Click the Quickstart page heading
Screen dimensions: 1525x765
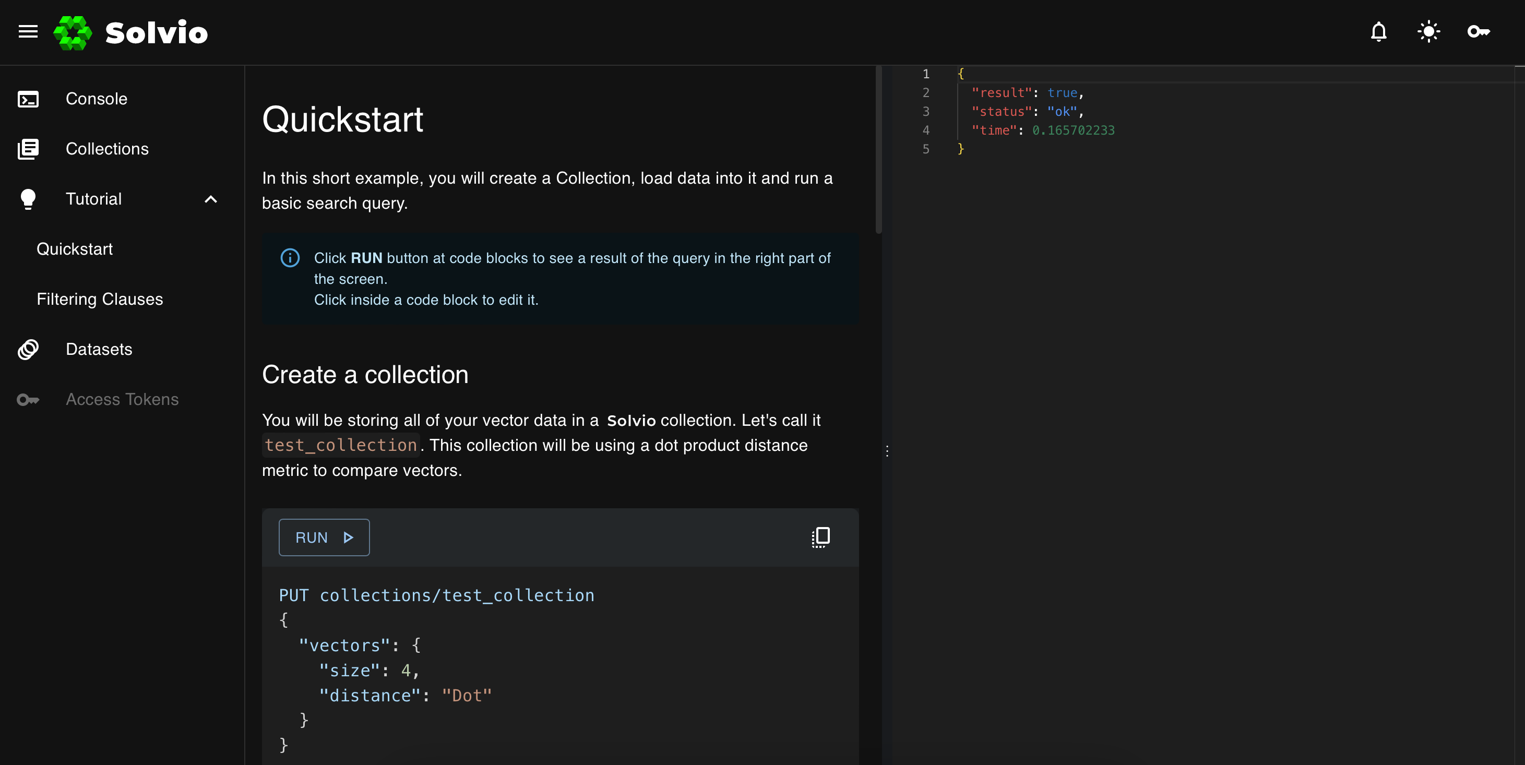point(343,119)
